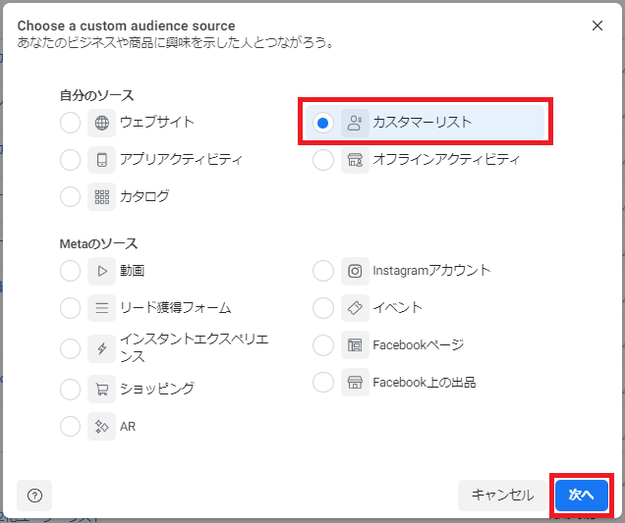Screen dimensions: 625x523
Task: Click the grid icon for カタログ
Action: tap(101, 196)
